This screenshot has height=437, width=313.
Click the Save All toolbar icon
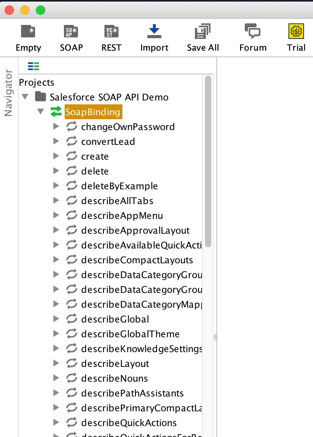203,32
